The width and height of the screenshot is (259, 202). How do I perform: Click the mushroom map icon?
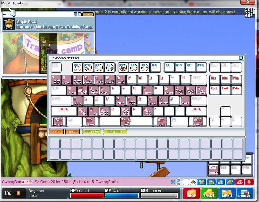click(9, 24)
